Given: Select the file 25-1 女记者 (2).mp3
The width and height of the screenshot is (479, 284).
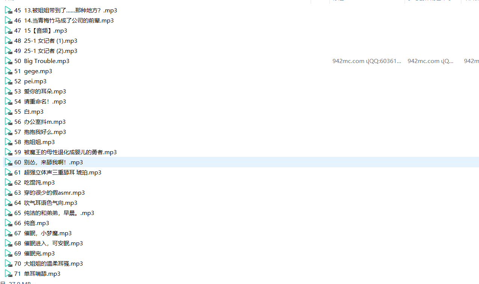Looking at the screenshot, I should pos(51,51).
